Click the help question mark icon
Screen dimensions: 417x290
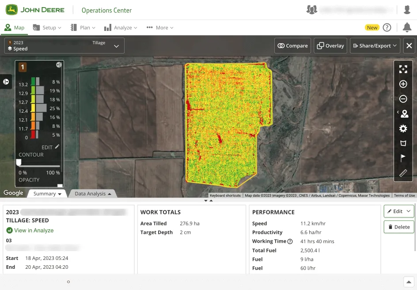coord(387,27)
